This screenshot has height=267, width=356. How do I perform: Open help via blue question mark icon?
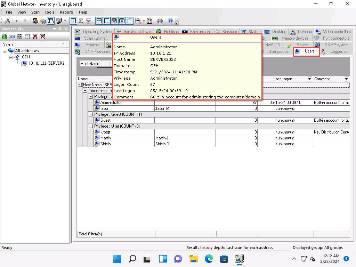coord(170,21)
